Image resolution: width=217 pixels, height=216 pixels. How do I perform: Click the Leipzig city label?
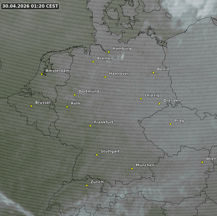pyautogui.click(x=152, y=95)
